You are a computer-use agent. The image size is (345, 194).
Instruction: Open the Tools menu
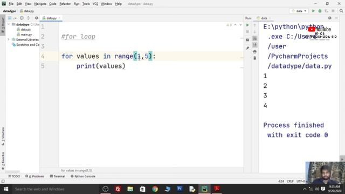pyautogui.click(x=86, y=4)
